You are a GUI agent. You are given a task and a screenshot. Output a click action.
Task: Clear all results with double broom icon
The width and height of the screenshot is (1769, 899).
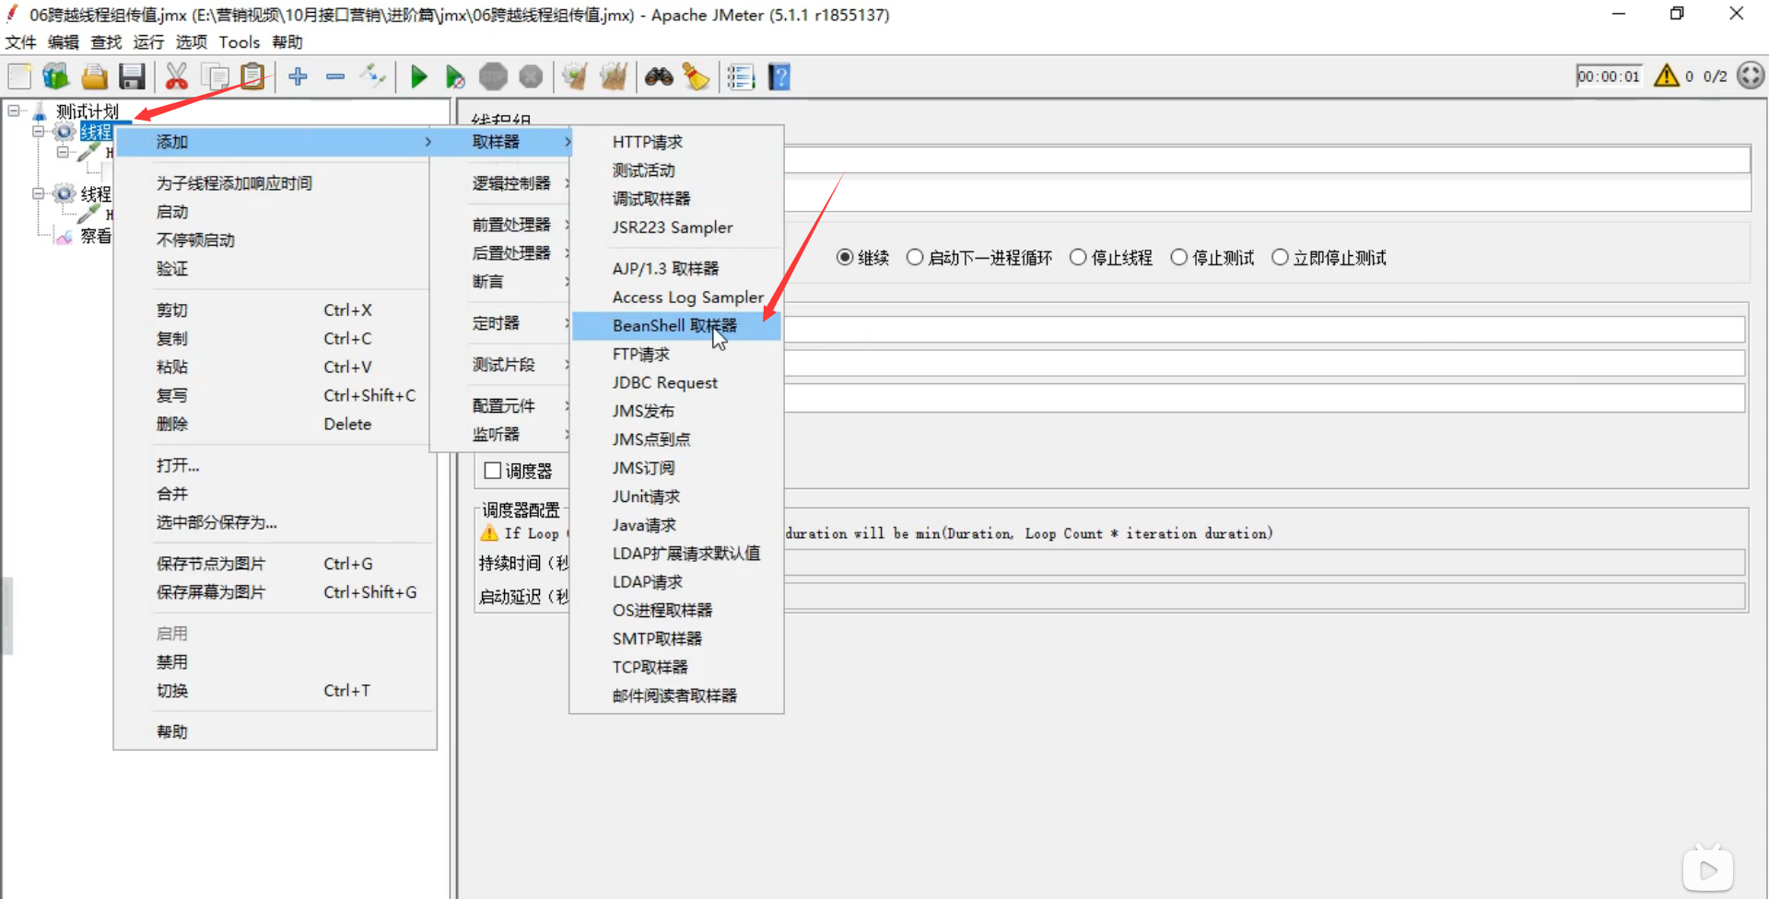pyautogui.click(x=614, y=76)
